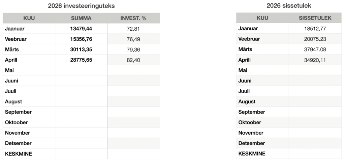Select the Jaanuar SUMMA cell 13479,44
345x165 pixels.
click(x=81, y=29)
